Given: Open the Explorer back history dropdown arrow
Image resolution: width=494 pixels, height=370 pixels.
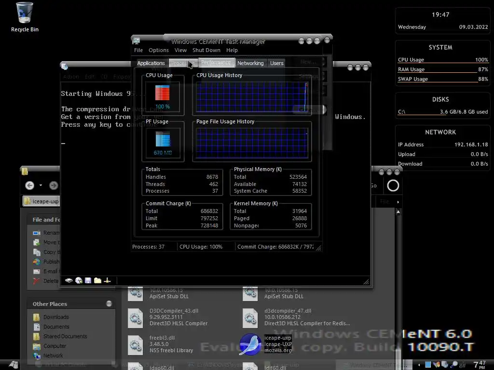Looking at the screenshot, I should point(41,185).
